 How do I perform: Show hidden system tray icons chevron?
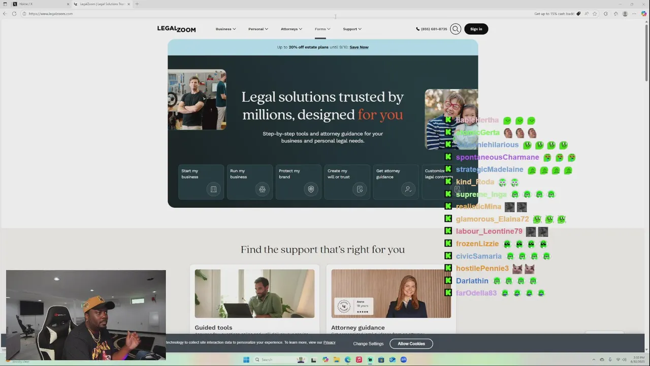[594, 360]
